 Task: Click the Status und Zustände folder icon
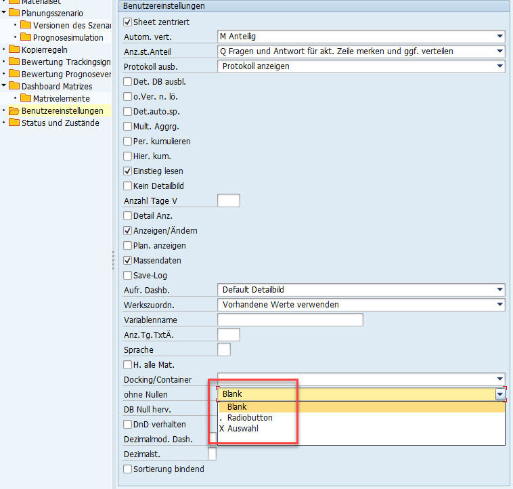(x=14, y=123)
